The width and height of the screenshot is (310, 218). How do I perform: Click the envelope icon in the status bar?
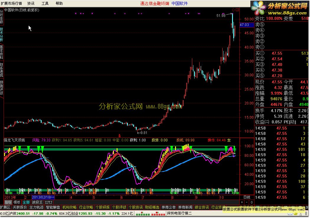click(x=290, y=214)
